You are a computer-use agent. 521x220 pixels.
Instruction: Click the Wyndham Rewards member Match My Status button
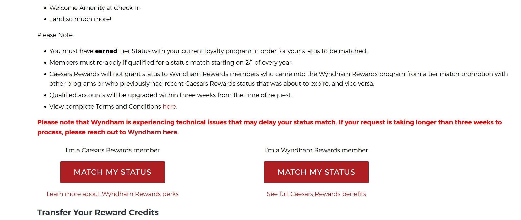(316, 172)
